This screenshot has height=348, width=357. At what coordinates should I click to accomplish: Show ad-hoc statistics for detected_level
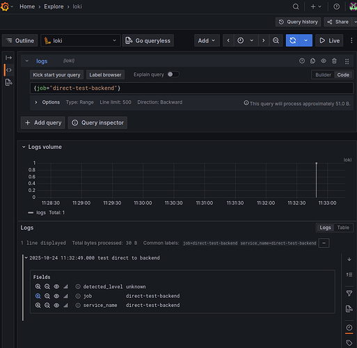[x=66, y=287]
